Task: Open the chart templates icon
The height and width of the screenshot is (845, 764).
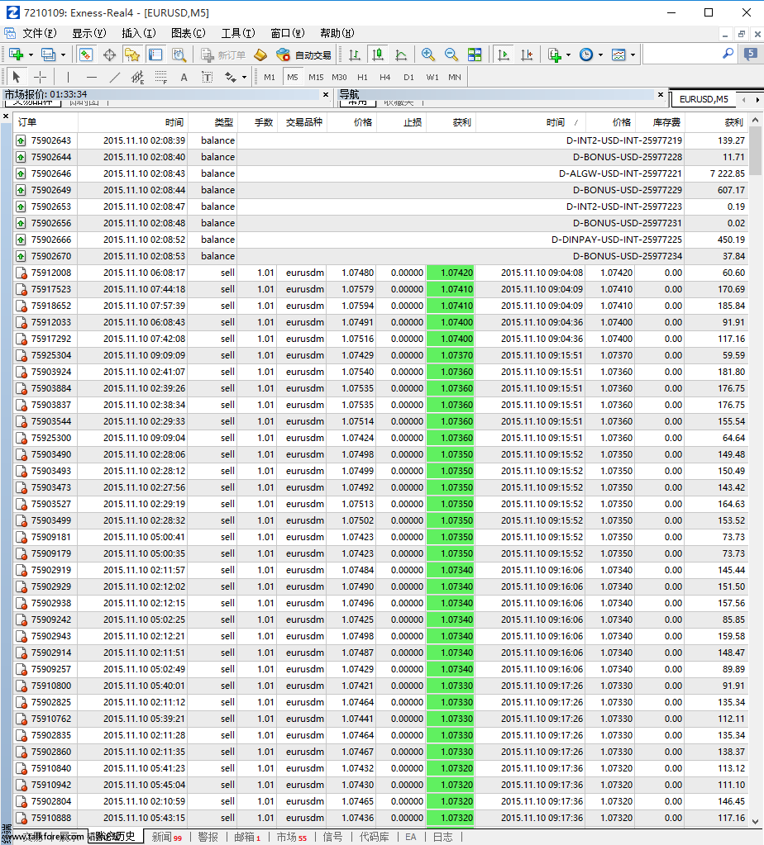Action: (x=618, y=55)
